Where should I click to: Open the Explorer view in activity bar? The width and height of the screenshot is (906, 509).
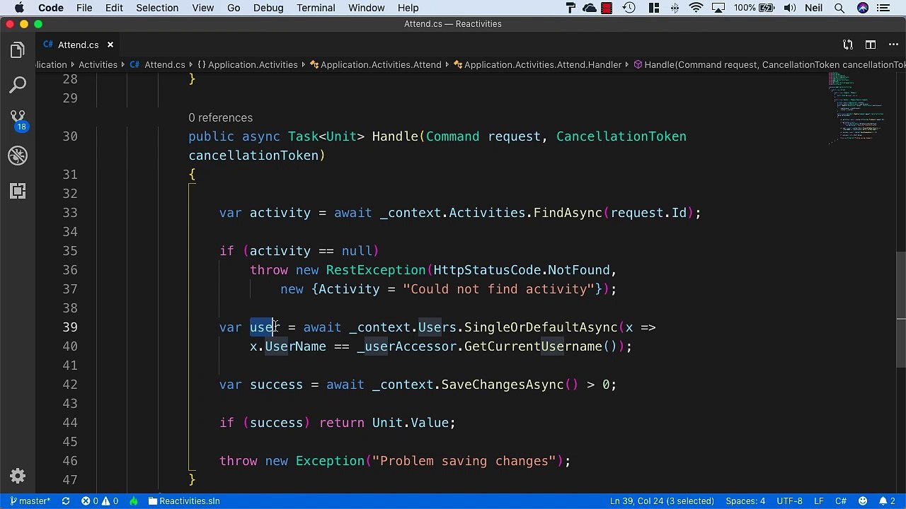coord(18,50)
